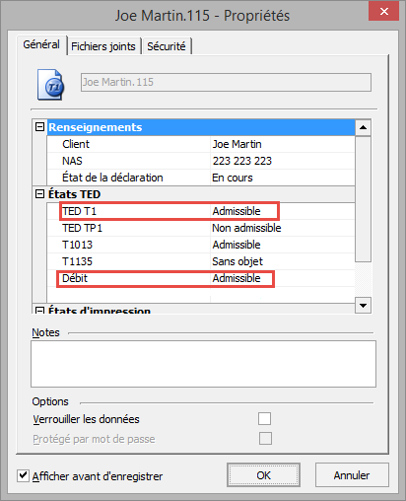Uncheck Afficher avant d'enregistrer
Viewport: 406px width, 501px height.
point(23,475)
